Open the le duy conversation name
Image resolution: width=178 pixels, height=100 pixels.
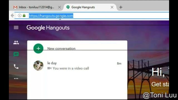(x=52, y=63)
